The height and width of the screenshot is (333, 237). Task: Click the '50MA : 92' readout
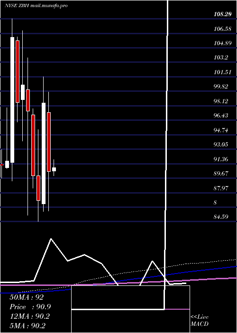27,297
